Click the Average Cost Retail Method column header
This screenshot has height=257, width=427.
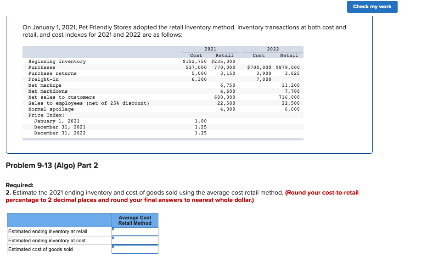point(135,220)
